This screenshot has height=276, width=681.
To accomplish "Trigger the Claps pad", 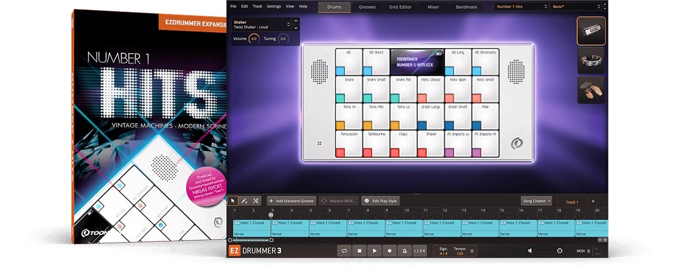I will (x=403, y=143).
